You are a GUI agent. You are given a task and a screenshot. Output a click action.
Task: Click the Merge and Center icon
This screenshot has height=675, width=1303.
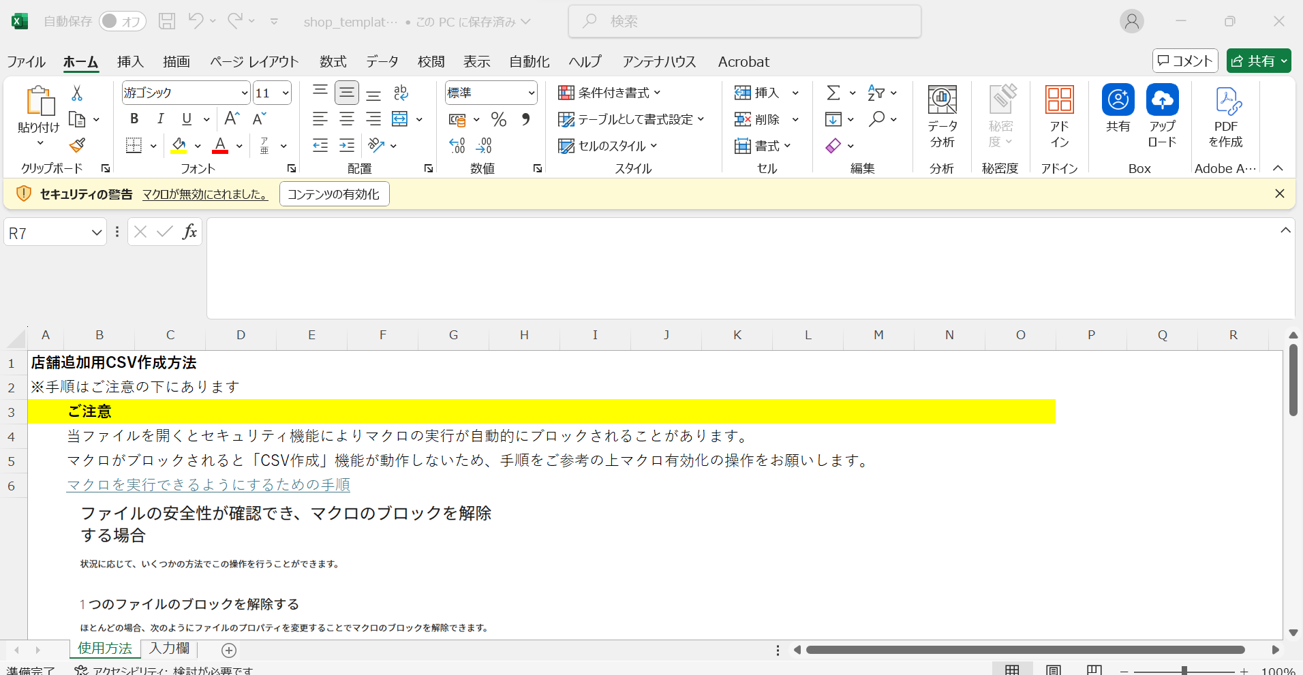400,119
